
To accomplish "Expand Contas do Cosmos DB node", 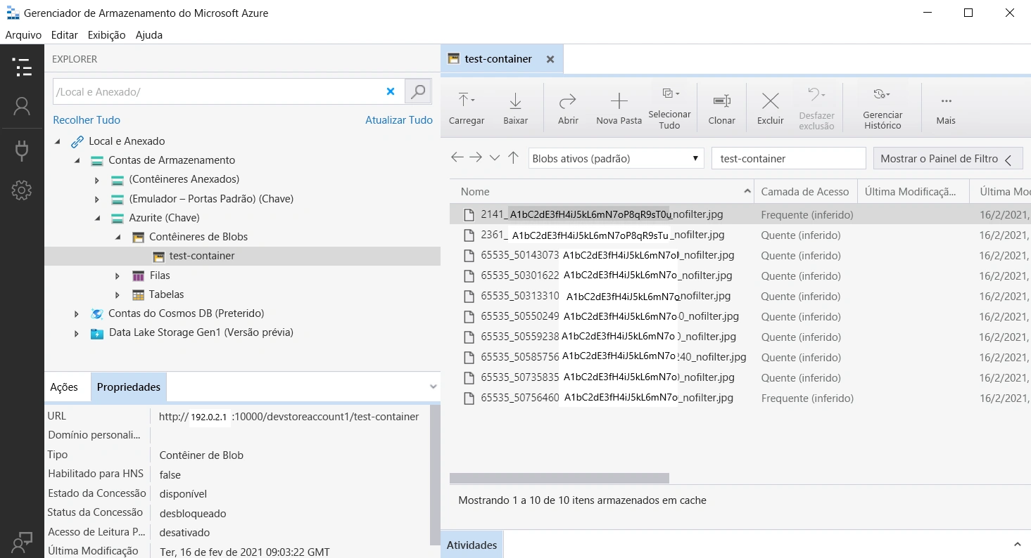I will (77, 314).
